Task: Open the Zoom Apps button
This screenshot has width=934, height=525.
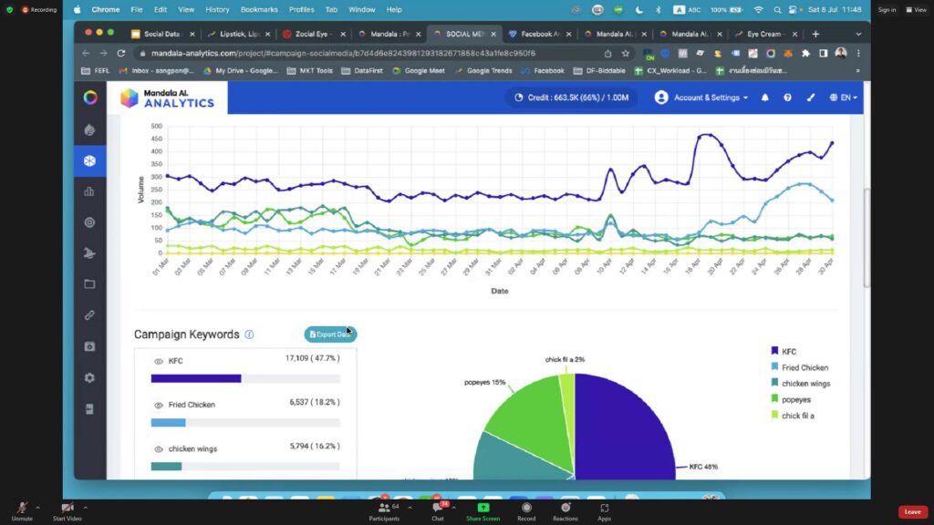Action: (x=604, y=510)
